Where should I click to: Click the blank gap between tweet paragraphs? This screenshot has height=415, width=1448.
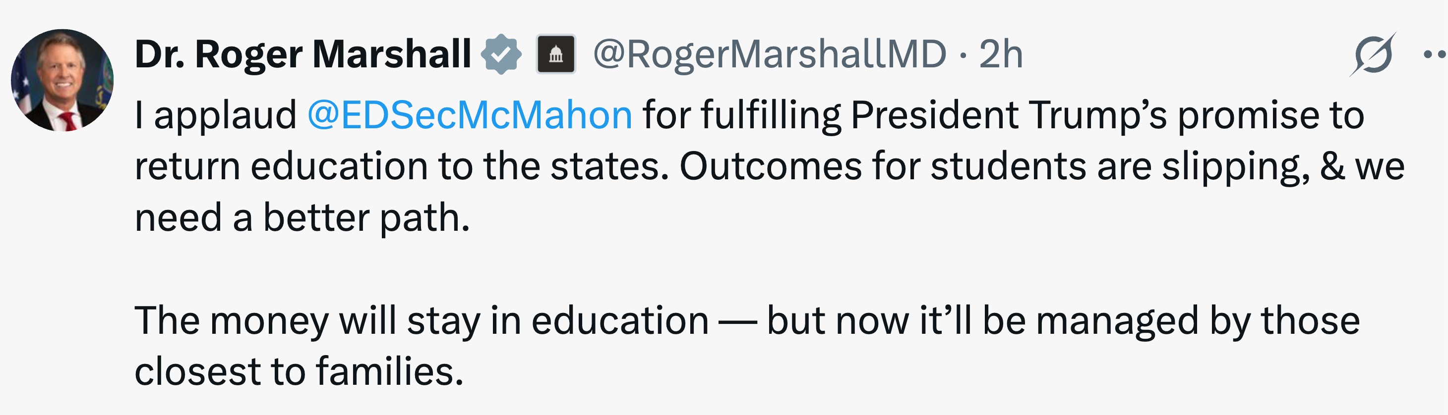click(x=674, y=268)
